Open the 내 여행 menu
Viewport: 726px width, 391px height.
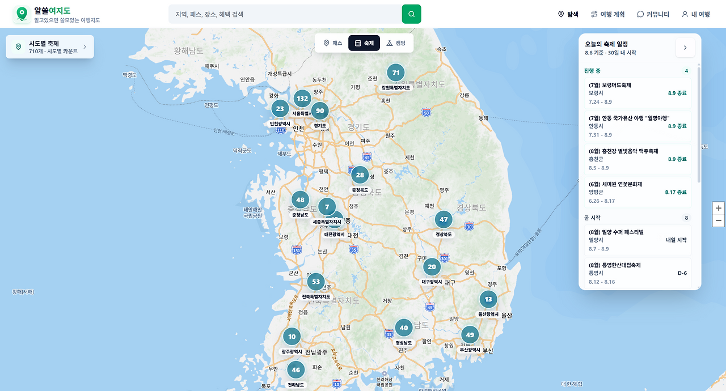695,14
